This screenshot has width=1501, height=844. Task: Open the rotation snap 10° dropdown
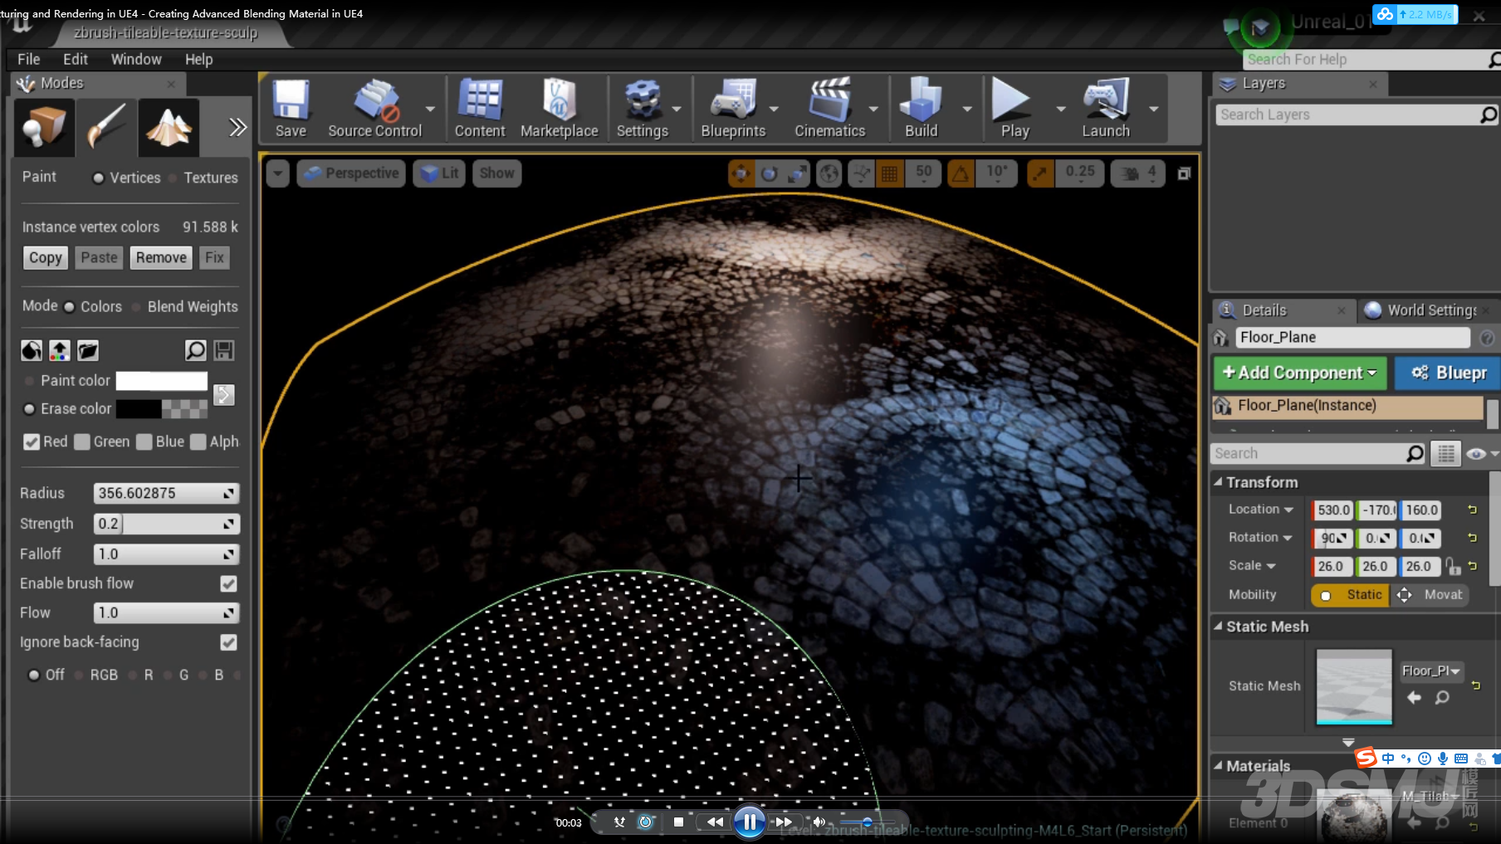point(997,173)
